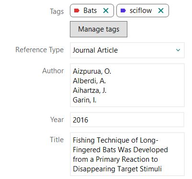Click the chevron arrow beside Journal Article

click(178, 50)
